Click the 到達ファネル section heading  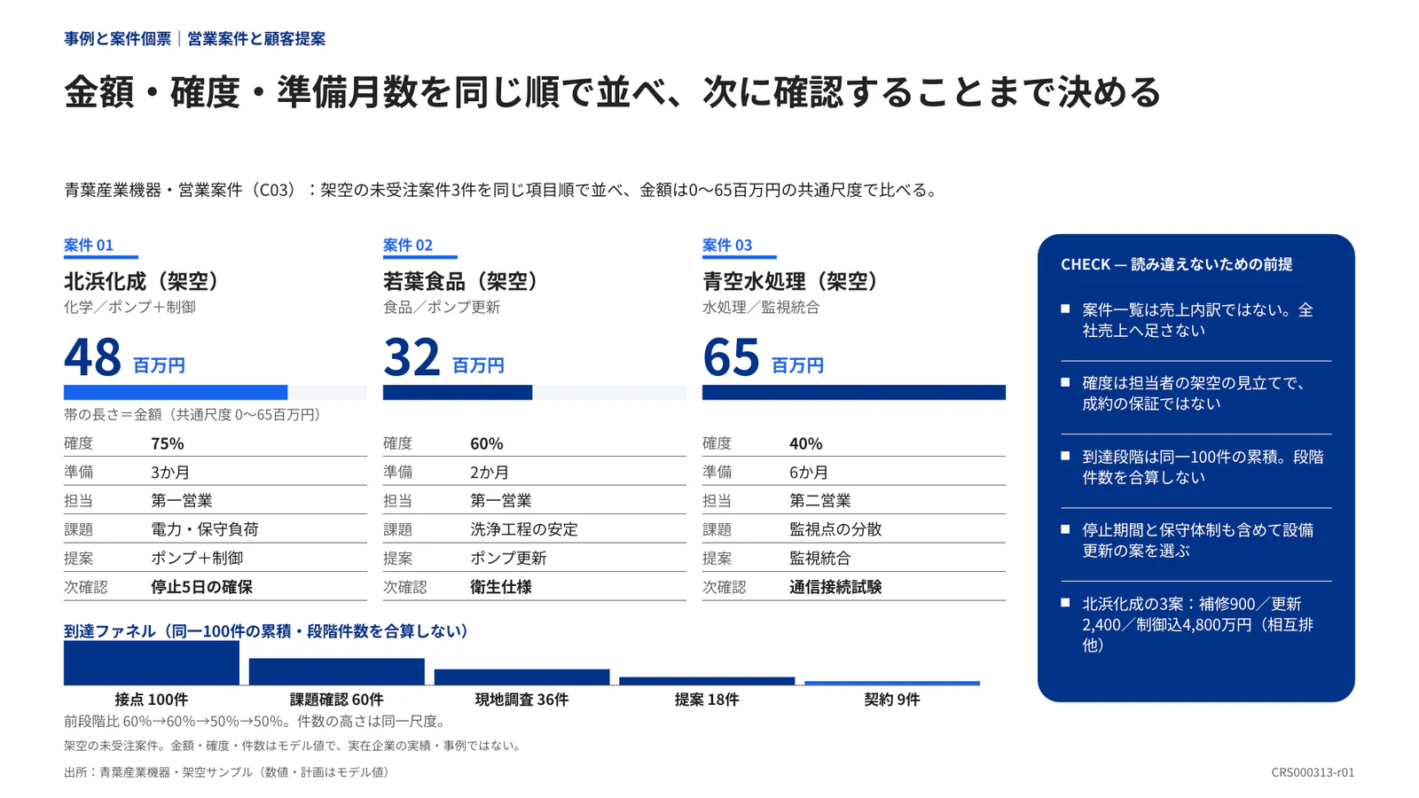click(x=266, y=631)
